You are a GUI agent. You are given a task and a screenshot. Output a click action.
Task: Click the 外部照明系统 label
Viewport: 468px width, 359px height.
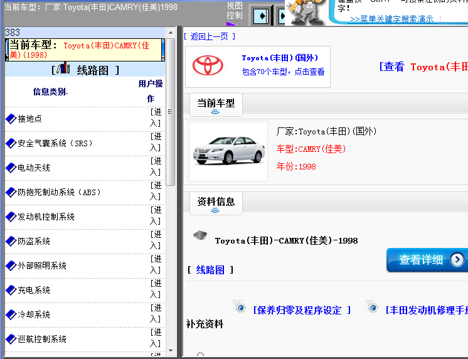click(42, 266)
